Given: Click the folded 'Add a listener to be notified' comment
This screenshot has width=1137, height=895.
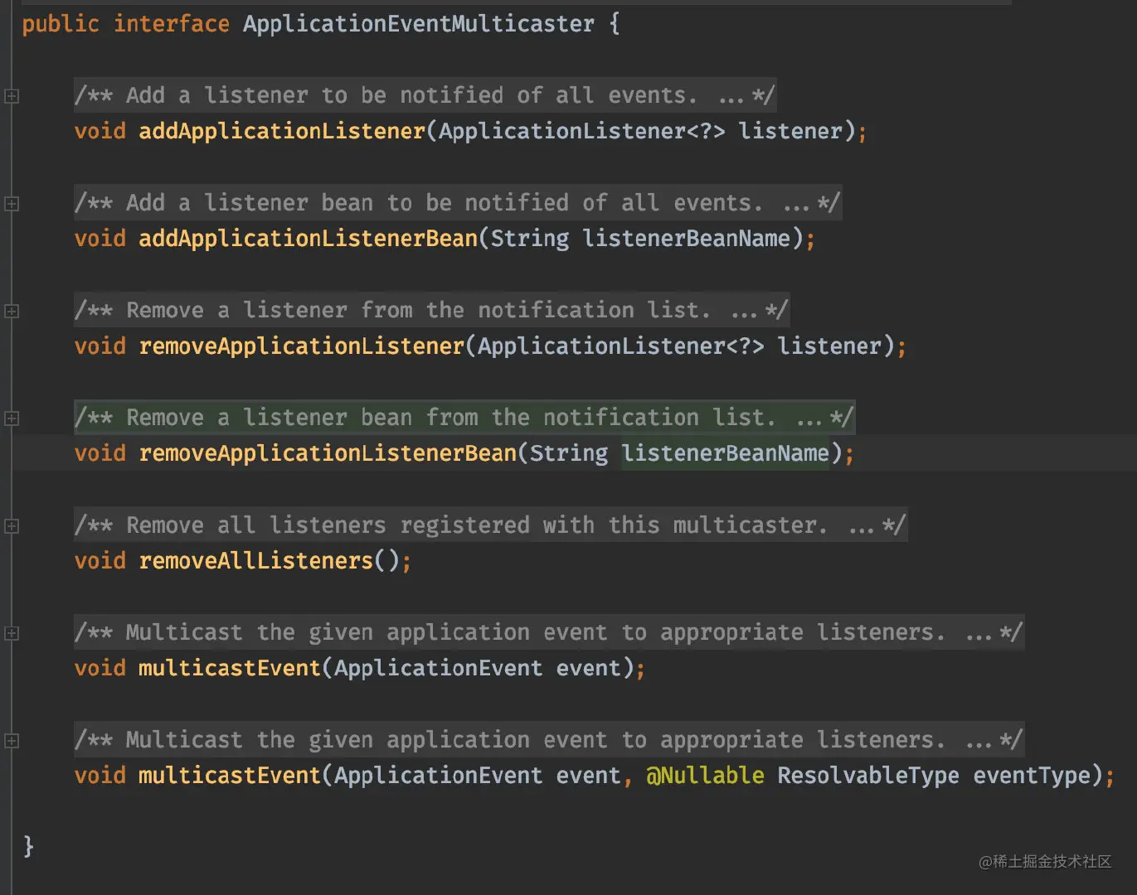Looking at the screenshot, I should pyautogui.click(x=425, y=96).
